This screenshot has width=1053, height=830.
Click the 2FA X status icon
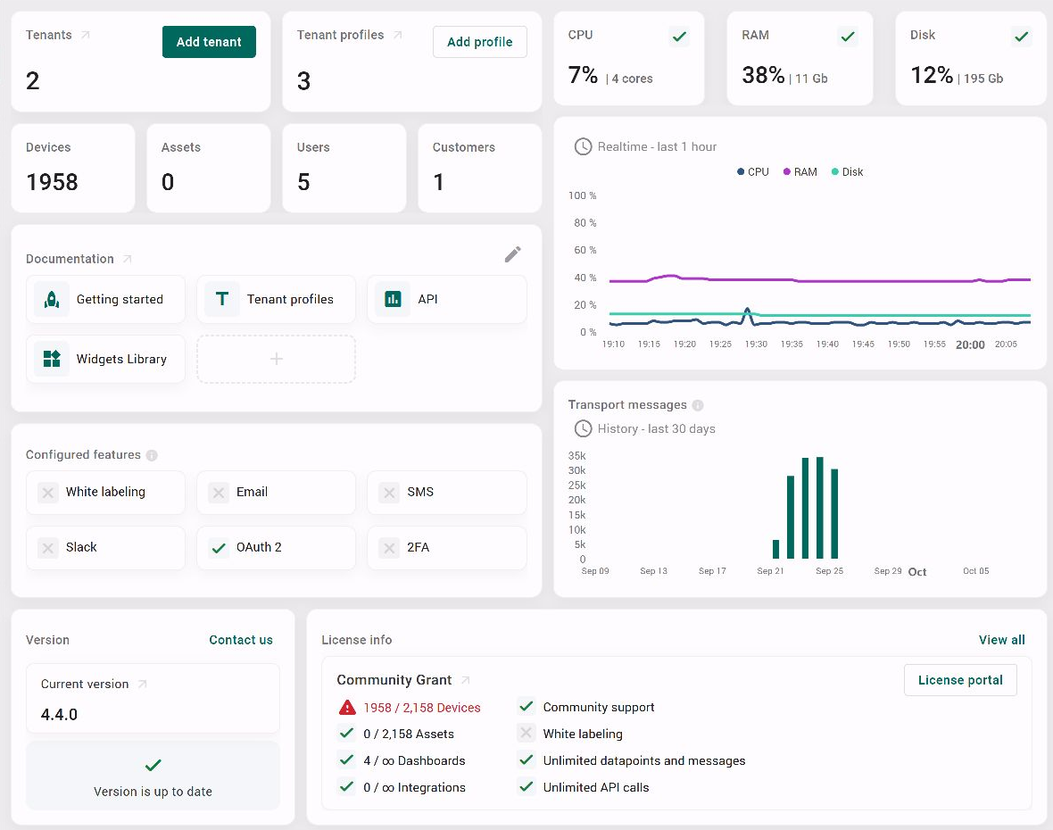click(x=389, y=548)
